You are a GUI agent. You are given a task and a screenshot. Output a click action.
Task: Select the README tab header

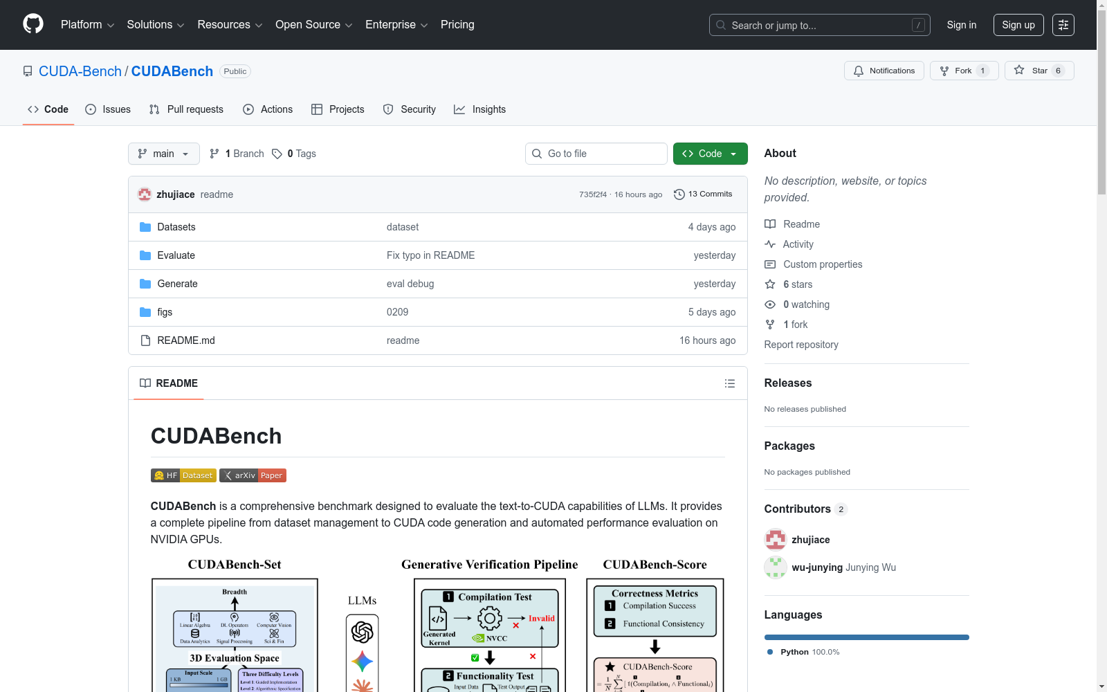(x=169, y=383)
